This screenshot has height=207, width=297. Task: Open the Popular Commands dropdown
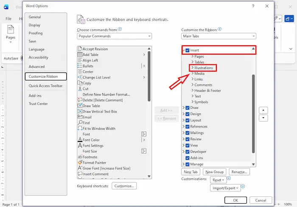pos(114,36)
